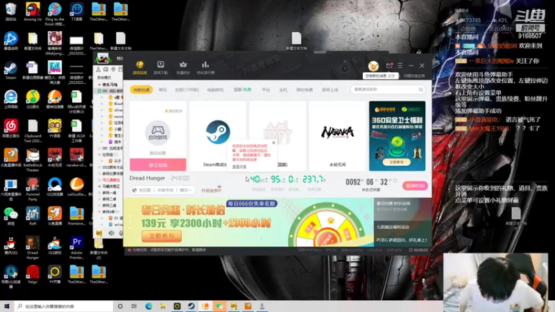
Task: Open the crown recharge tab in accelerator
Action: point(183,67)
